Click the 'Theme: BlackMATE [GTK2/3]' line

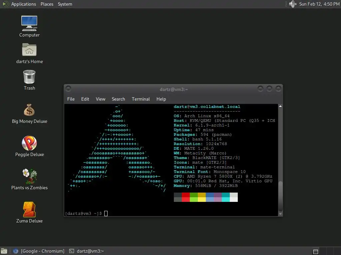coord(207,158)
